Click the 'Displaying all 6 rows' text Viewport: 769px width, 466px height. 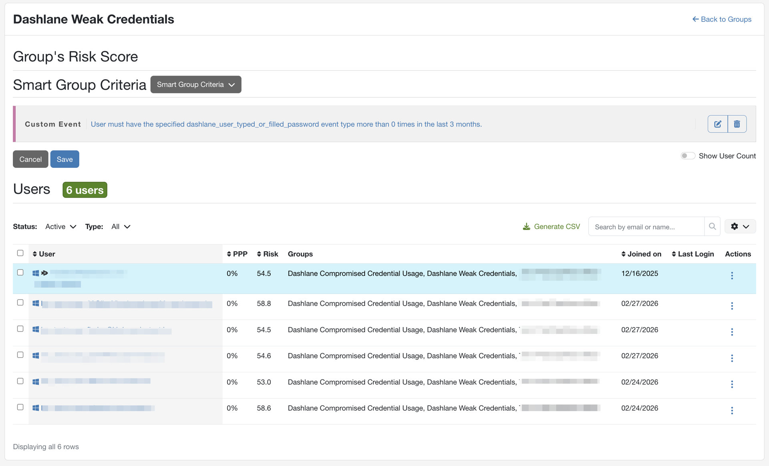pyautogui.click(x=46, y=447)
